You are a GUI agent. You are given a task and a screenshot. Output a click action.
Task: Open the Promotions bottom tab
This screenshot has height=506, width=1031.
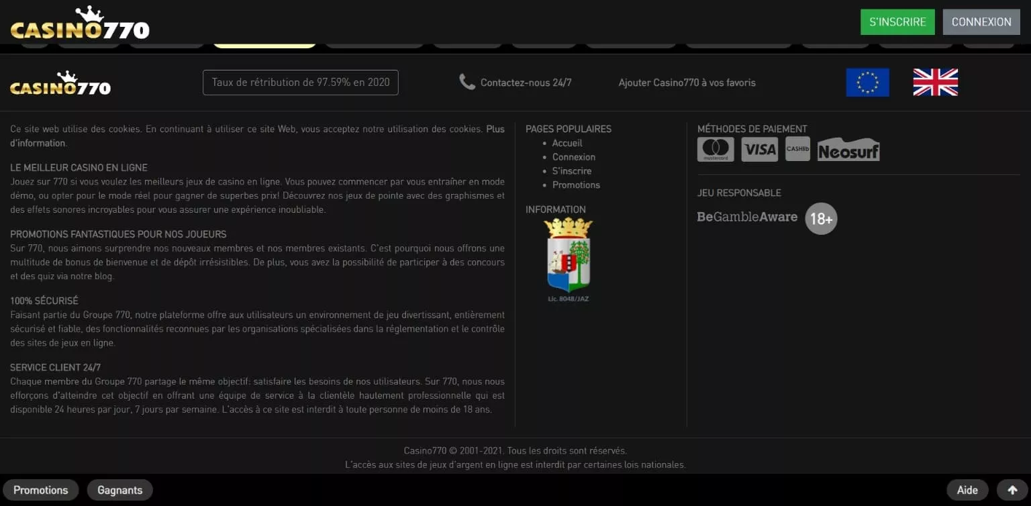point(41,490)
